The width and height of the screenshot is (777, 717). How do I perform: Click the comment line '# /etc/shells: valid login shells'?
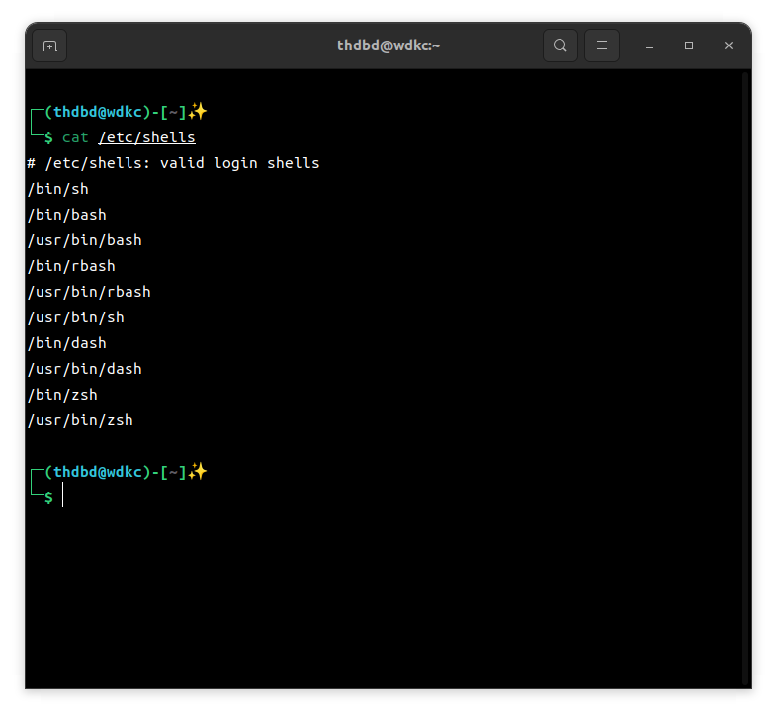click(173, 163)
